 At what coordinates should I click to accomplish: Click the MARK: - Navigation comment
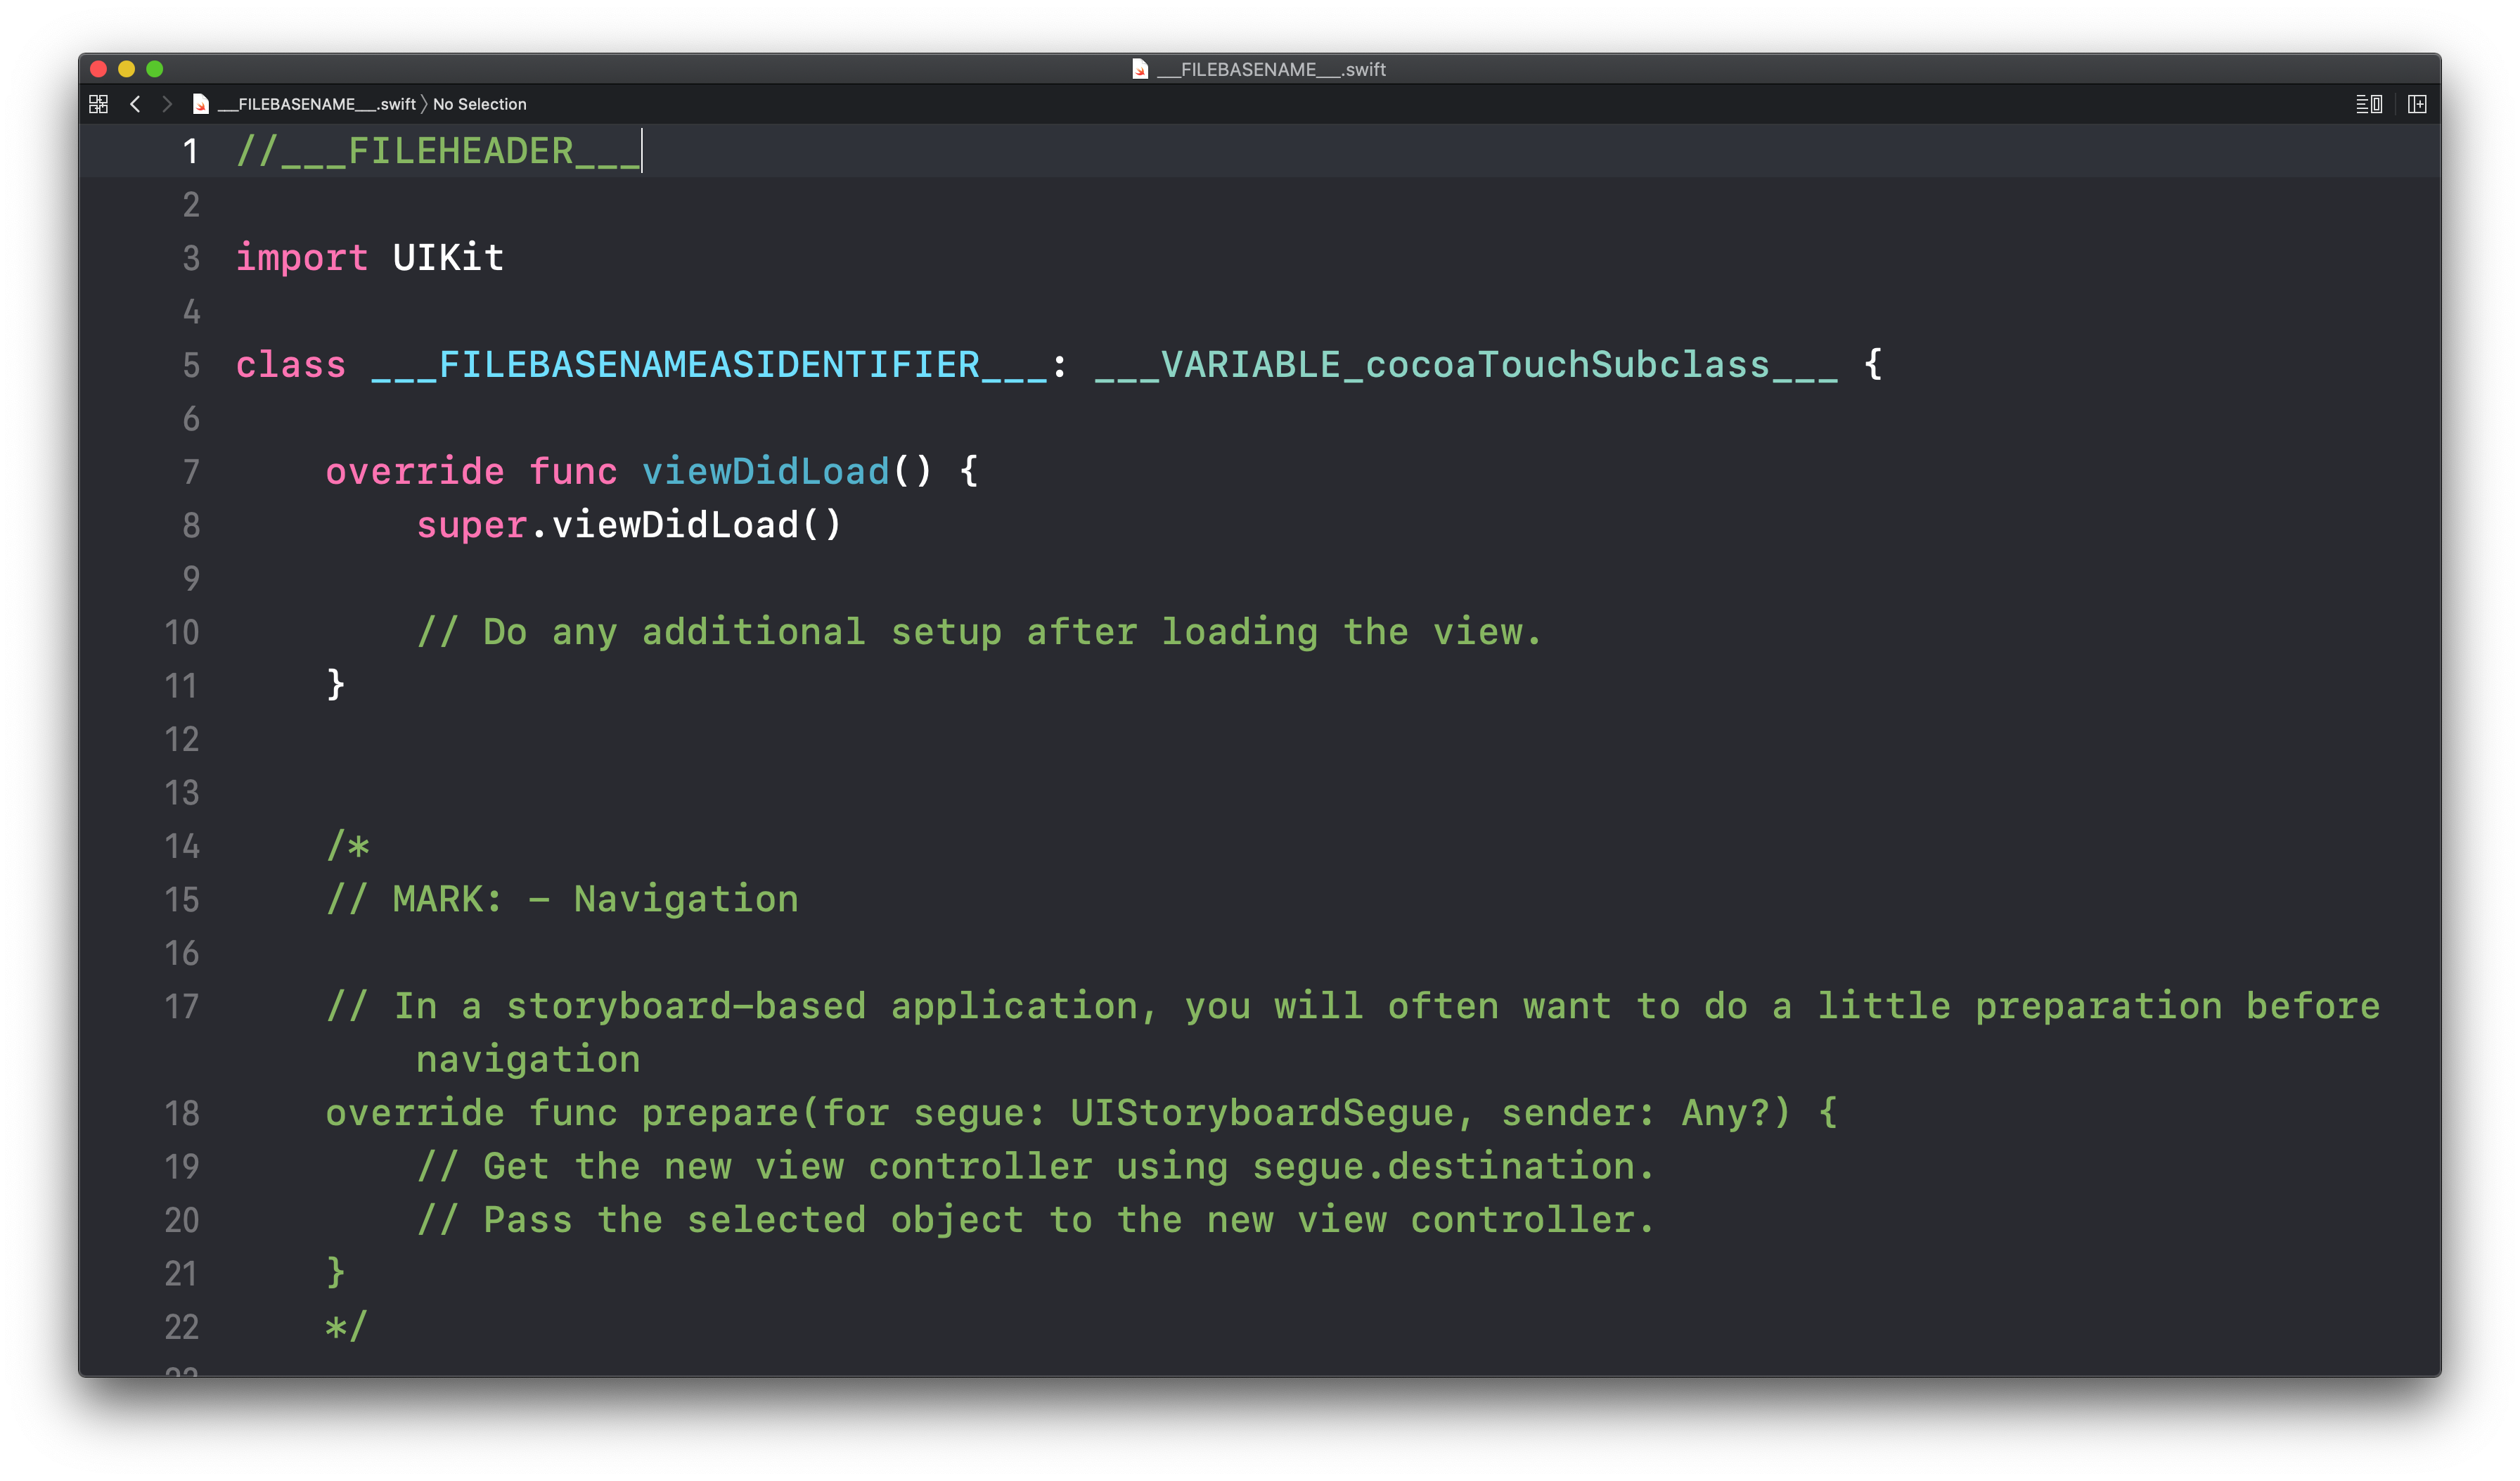point(594,899)
